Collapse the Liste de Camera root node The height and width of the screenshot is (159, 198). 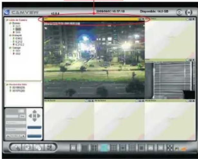click(x=7, y=20)
